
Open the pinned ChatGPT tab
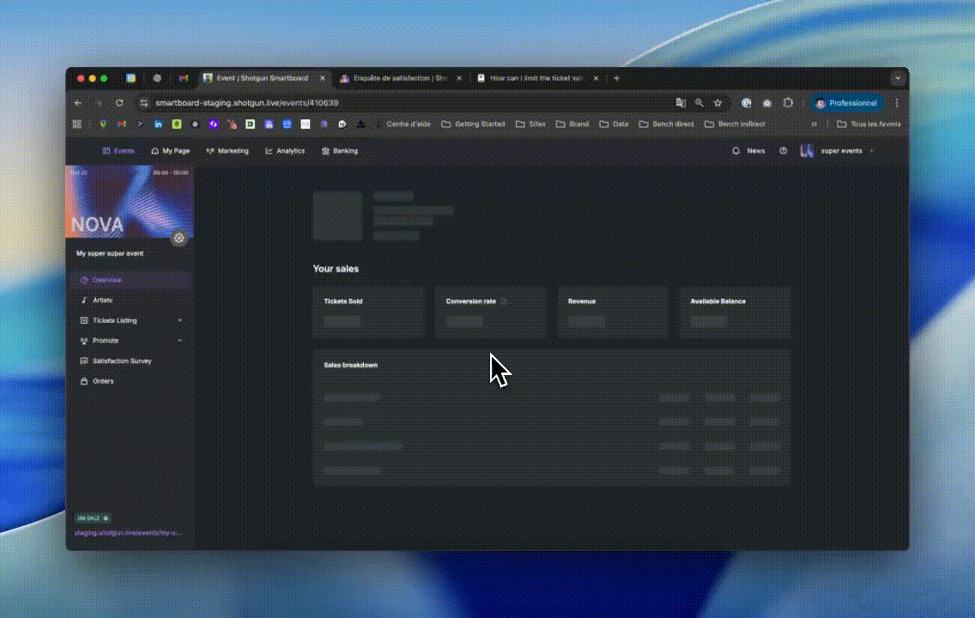click(157, 78)
